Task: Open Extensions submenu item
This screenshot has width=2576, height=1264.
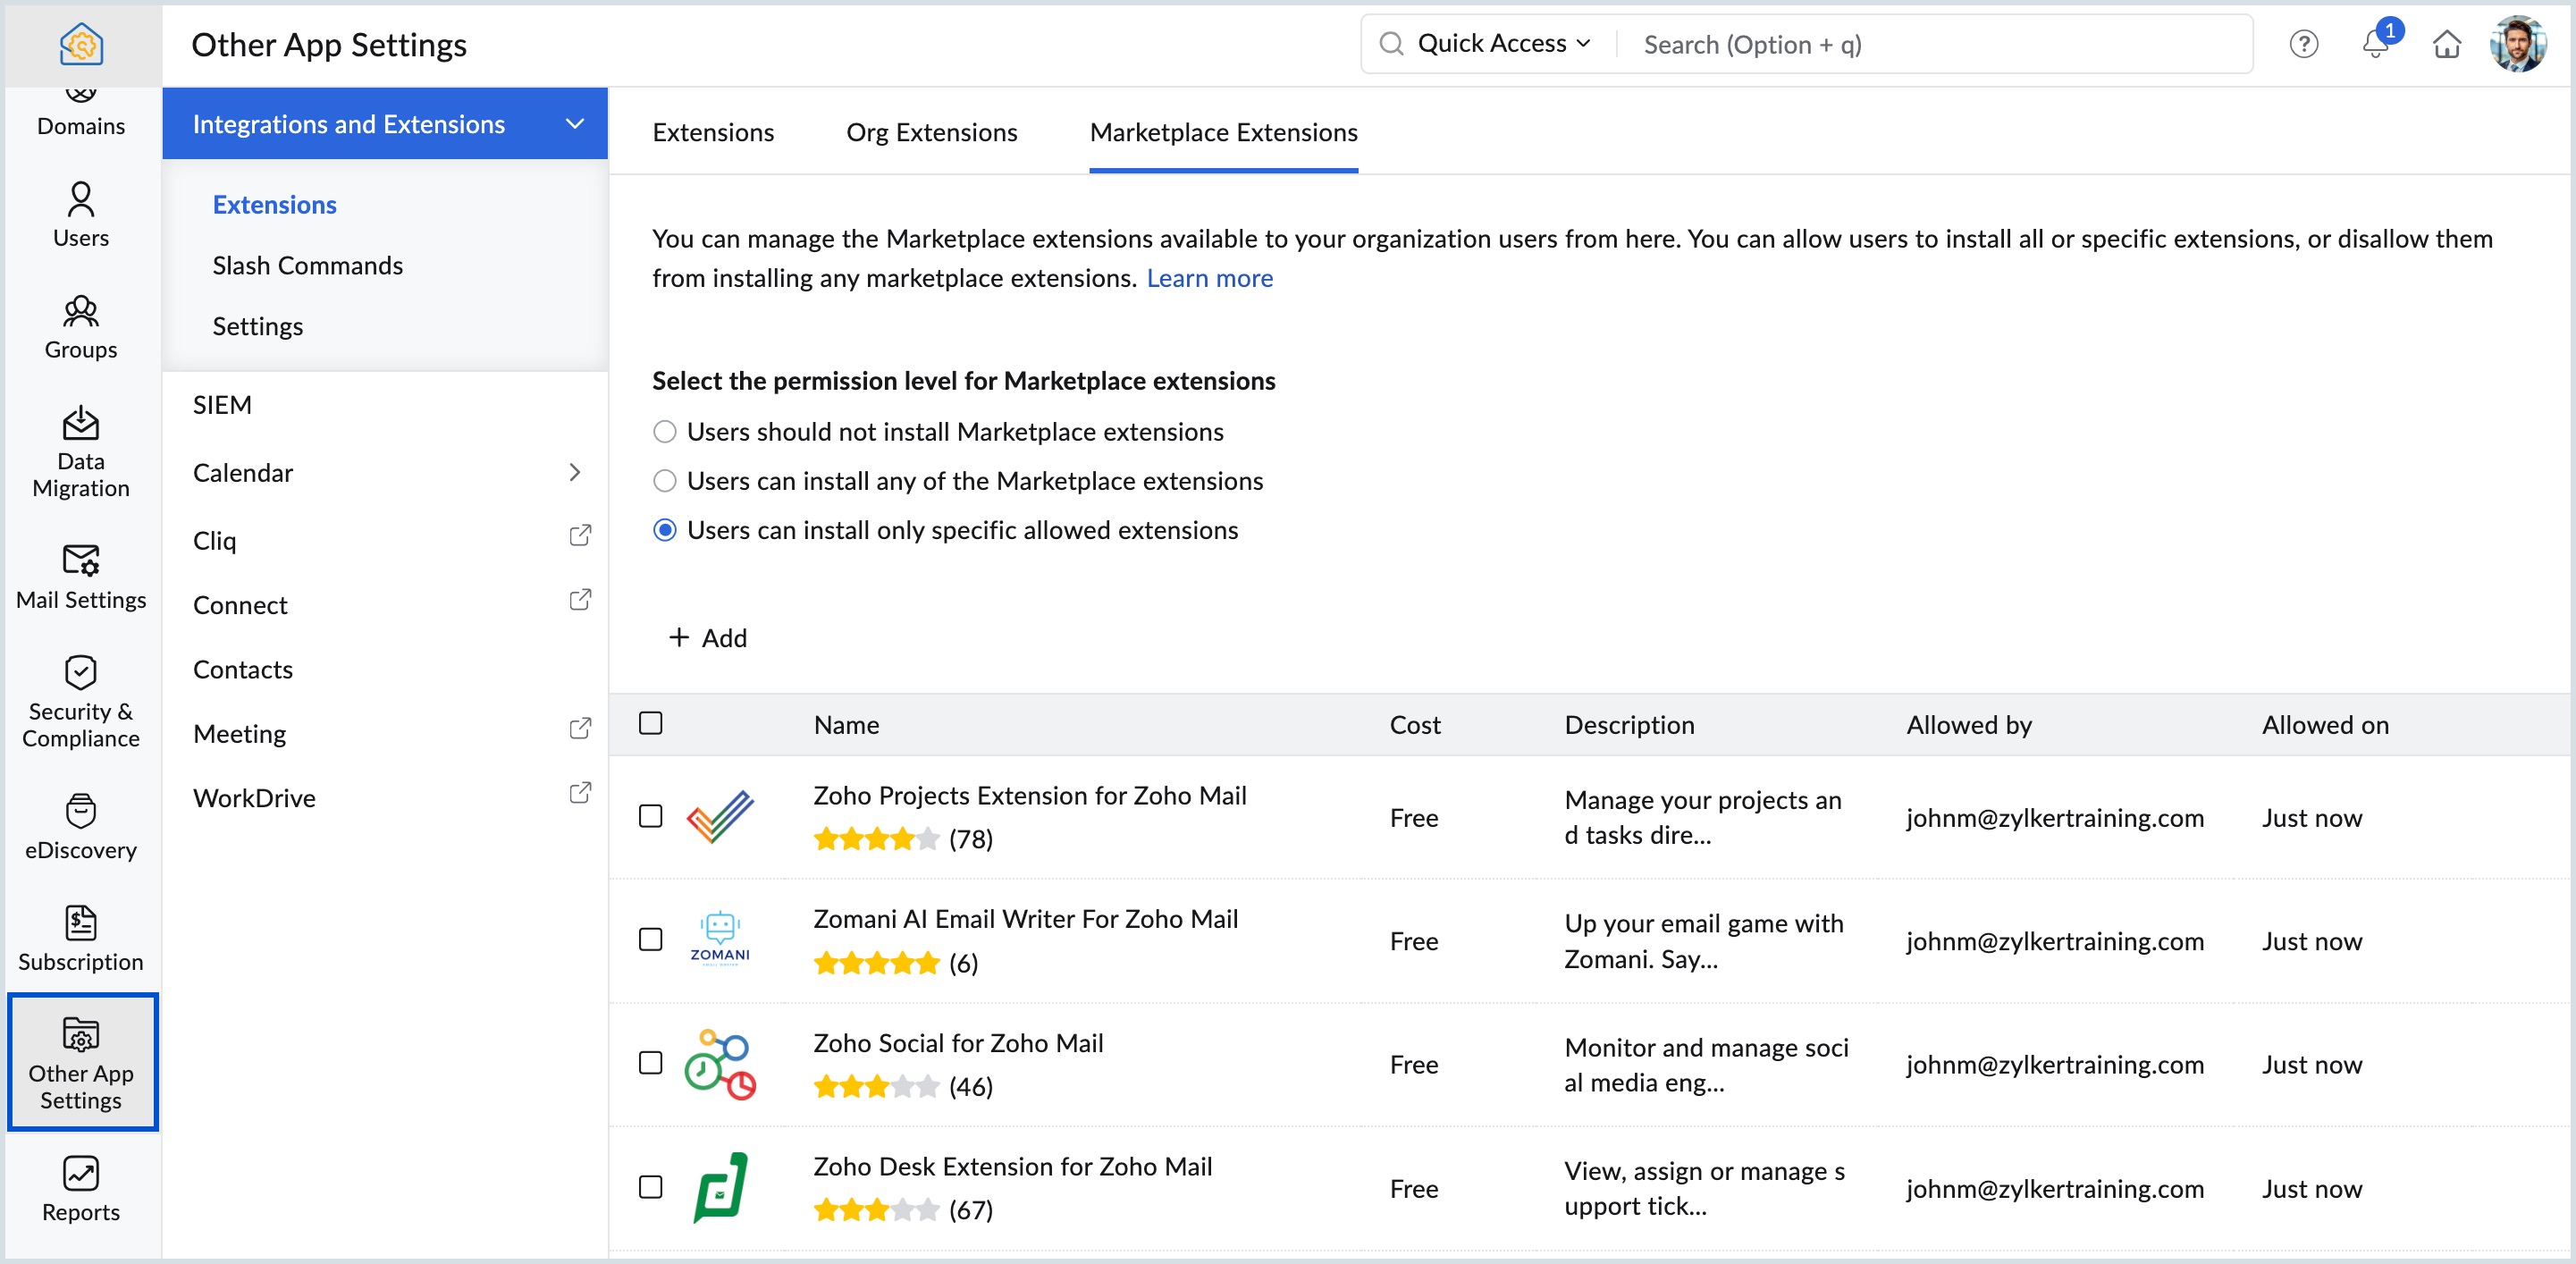Action: click(x=275, y=204)
